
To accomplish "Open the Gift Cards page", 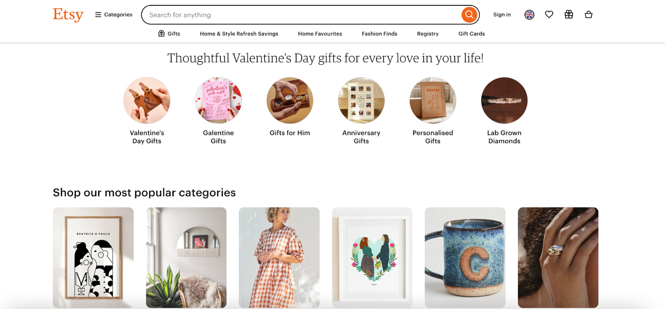I will 471,34.
